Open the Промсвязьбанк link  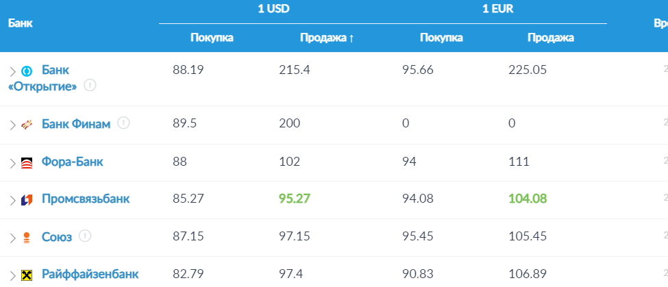tap(86, 199)
